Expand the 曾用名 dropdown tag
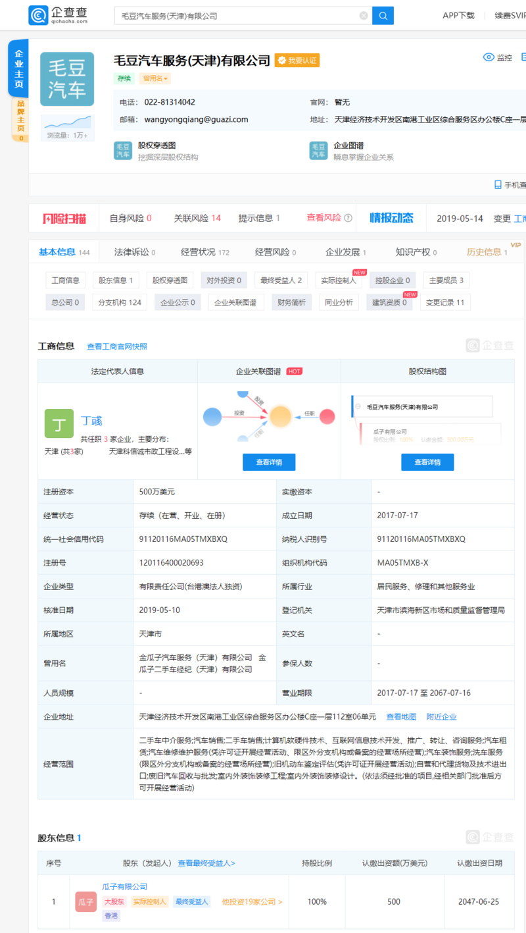526x933 pixels. 155,78
